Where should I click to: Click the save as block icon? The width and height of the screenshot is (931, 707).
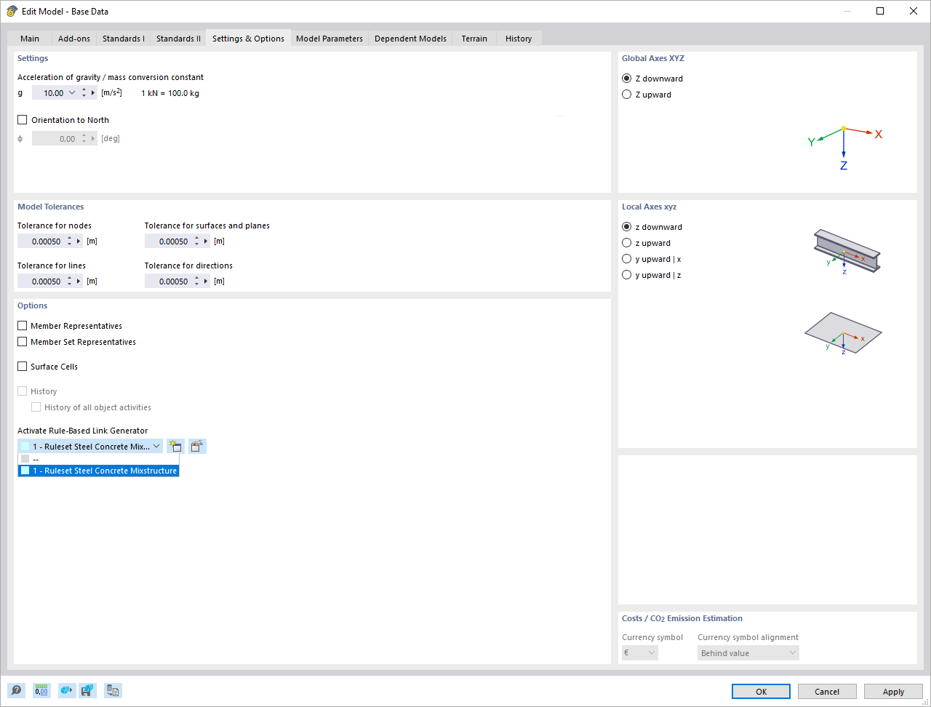pos(88,690)
